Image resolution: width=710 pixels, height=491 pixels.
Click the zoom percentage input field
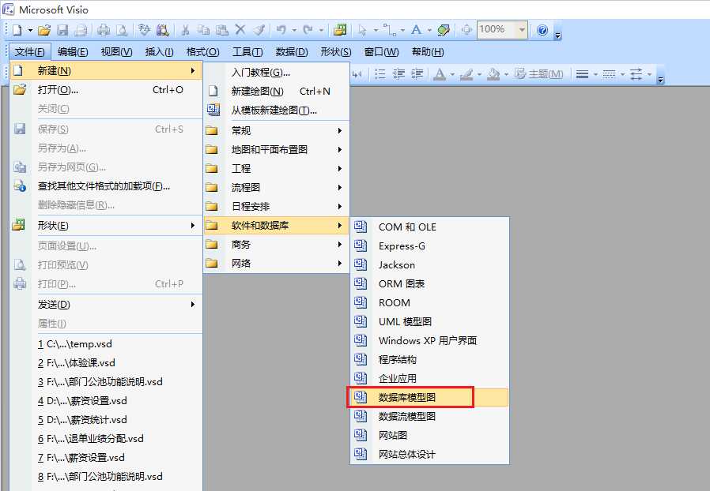pyautogui.click(x=497, y=30)
